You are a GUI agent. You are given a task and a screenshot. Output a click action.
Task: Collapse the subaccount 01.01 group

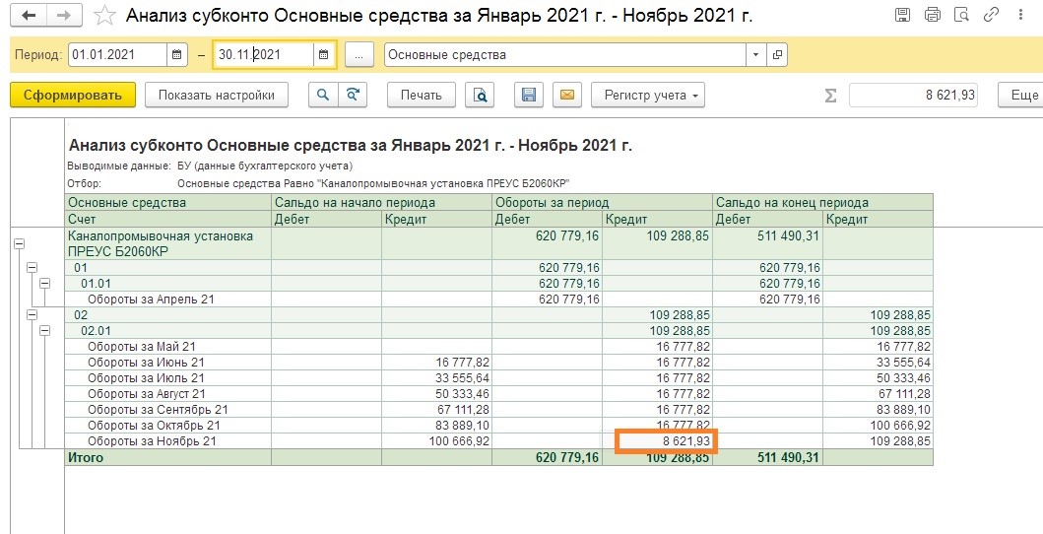tap(44, 284)
